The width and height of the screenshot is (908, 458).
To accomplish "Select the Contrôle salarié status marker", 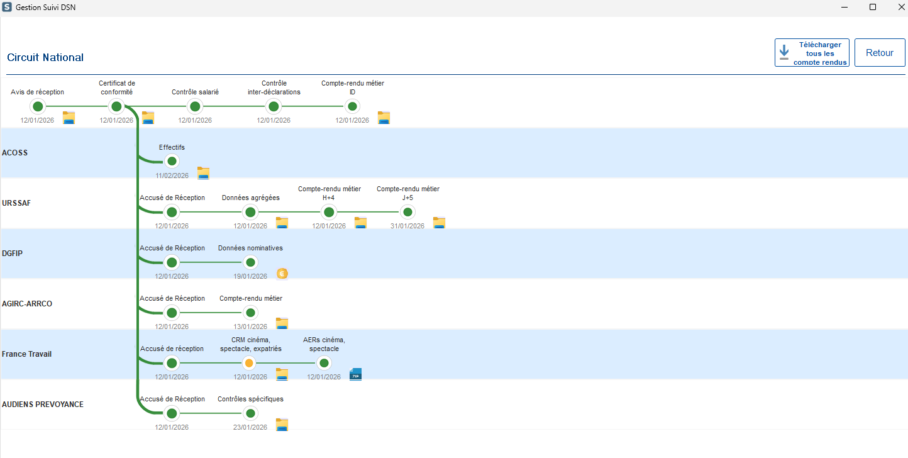I will tap(195, 106).
